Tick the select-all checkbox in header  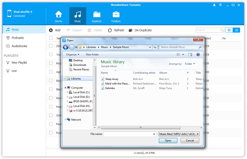tap(51, 38)
